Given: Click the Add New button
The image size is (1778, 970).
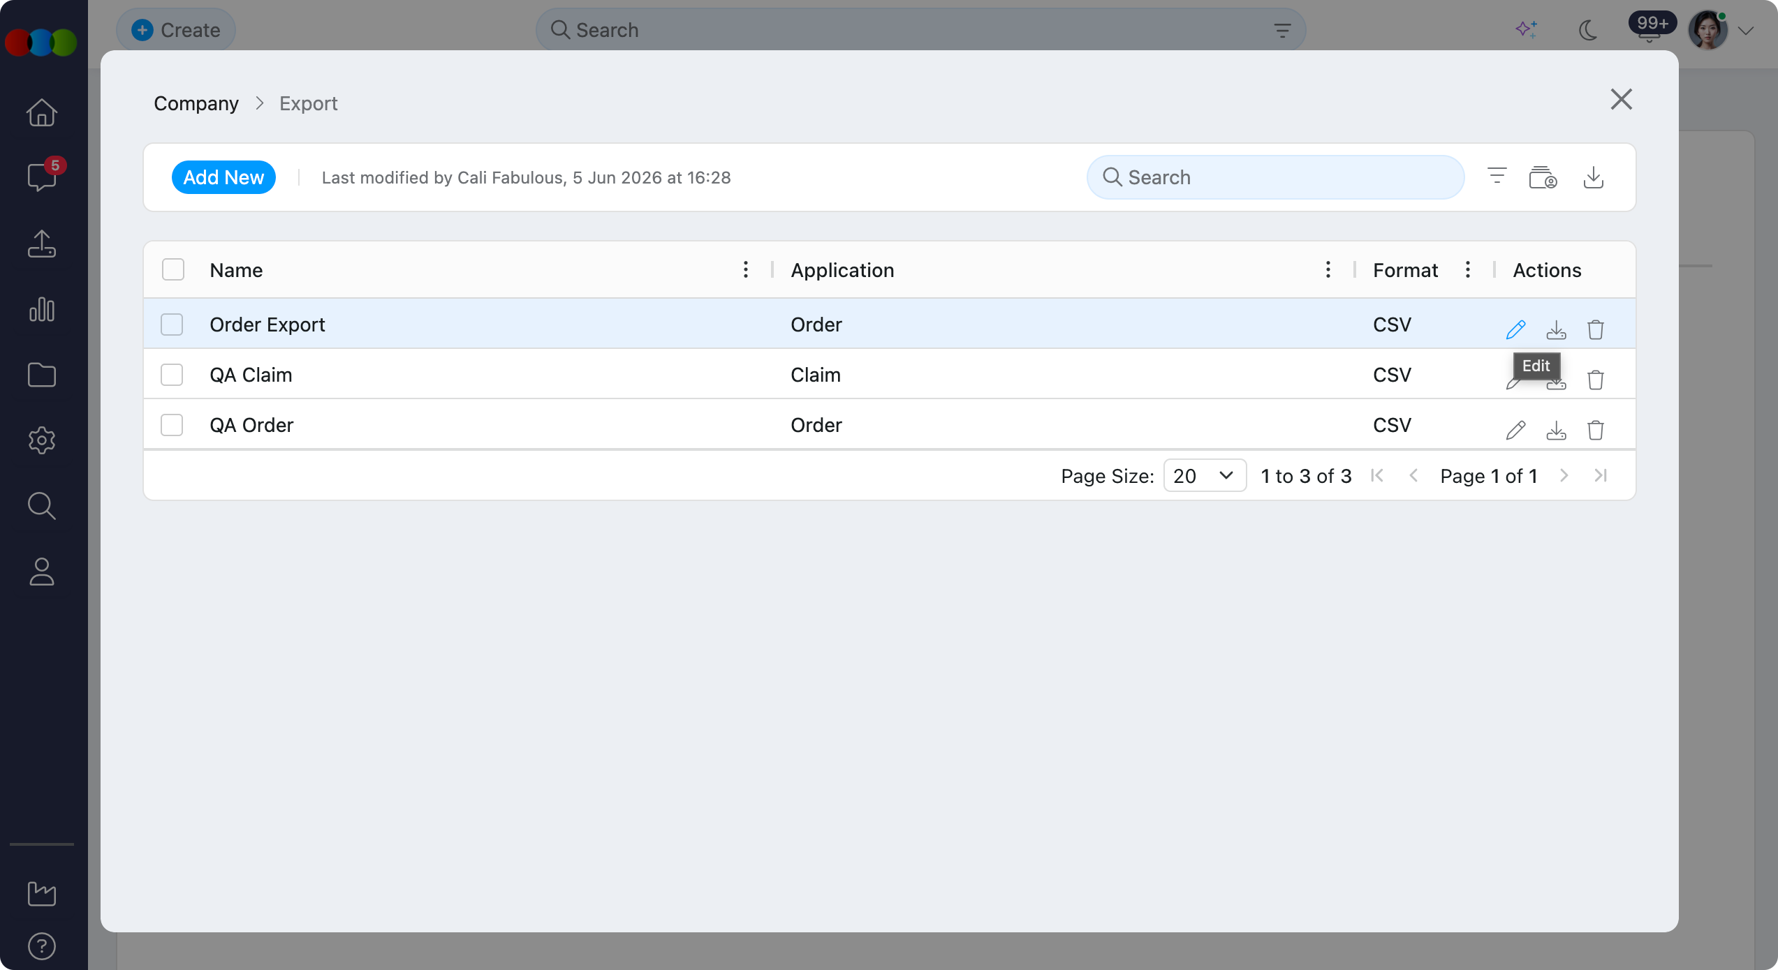Looking at the screenshot, I should tap(223, 177).
